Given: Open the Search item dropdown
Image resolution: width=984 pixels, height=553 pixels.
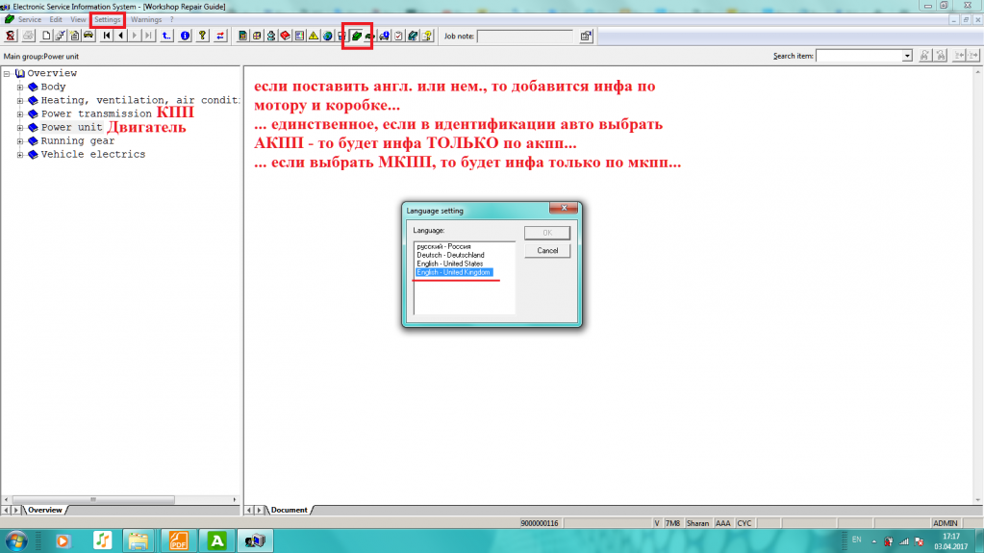Looking at the screenshot, I should click(907, 56).
